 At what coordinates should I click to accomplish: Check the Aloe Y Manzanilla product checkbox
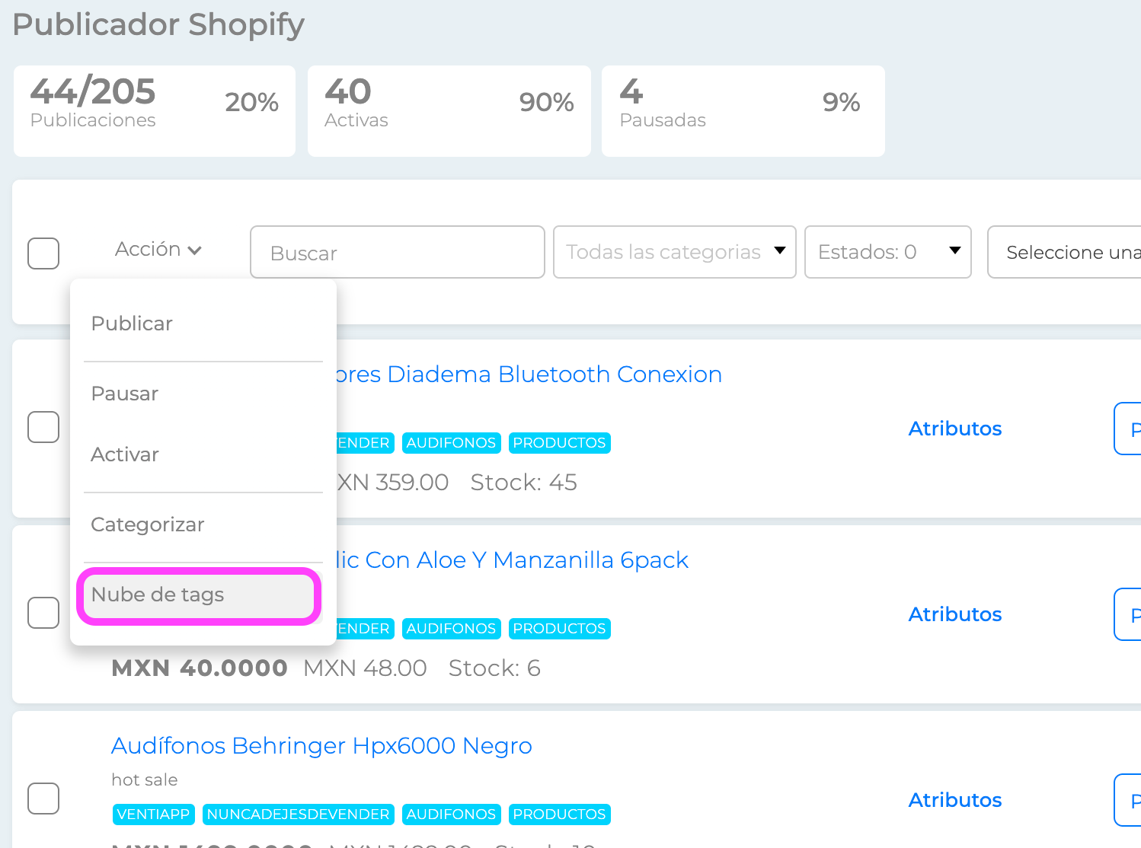pos(43,613)
